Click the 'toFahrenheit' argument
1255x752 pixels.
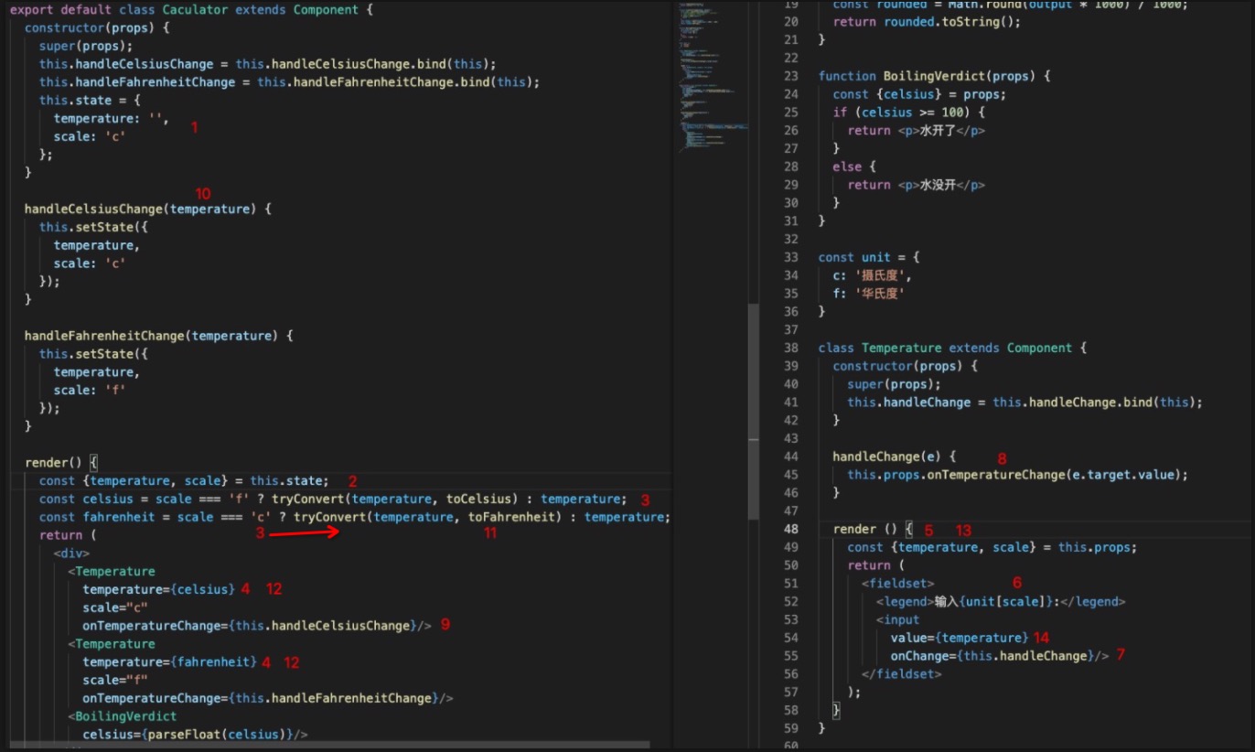[511, 517]
